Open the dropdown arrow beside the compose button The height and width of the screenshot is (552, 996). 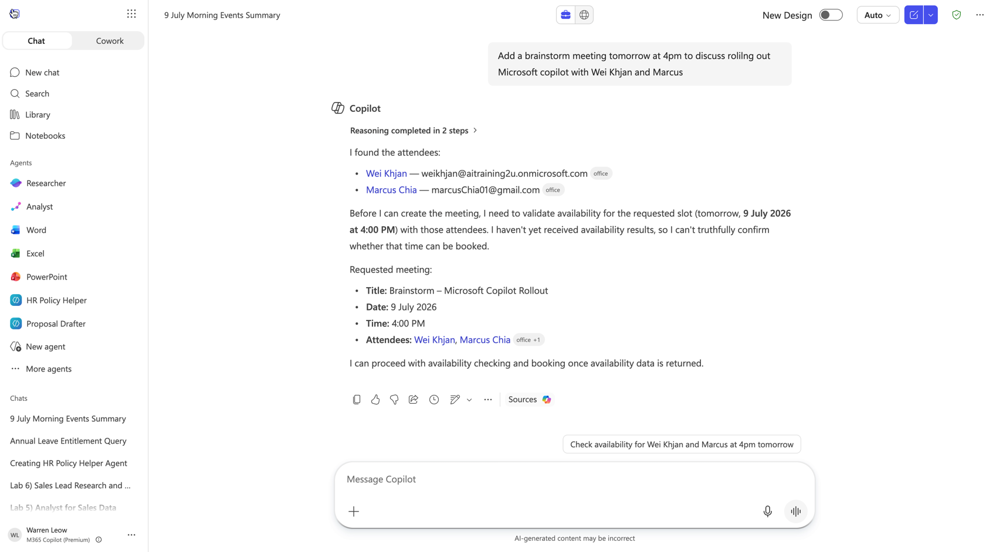(931, 15)
